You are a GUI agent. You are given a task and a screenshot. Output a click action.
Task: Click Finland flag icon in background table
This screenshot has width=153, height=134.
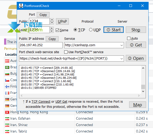pyautogui.click(x=7, y=87)
